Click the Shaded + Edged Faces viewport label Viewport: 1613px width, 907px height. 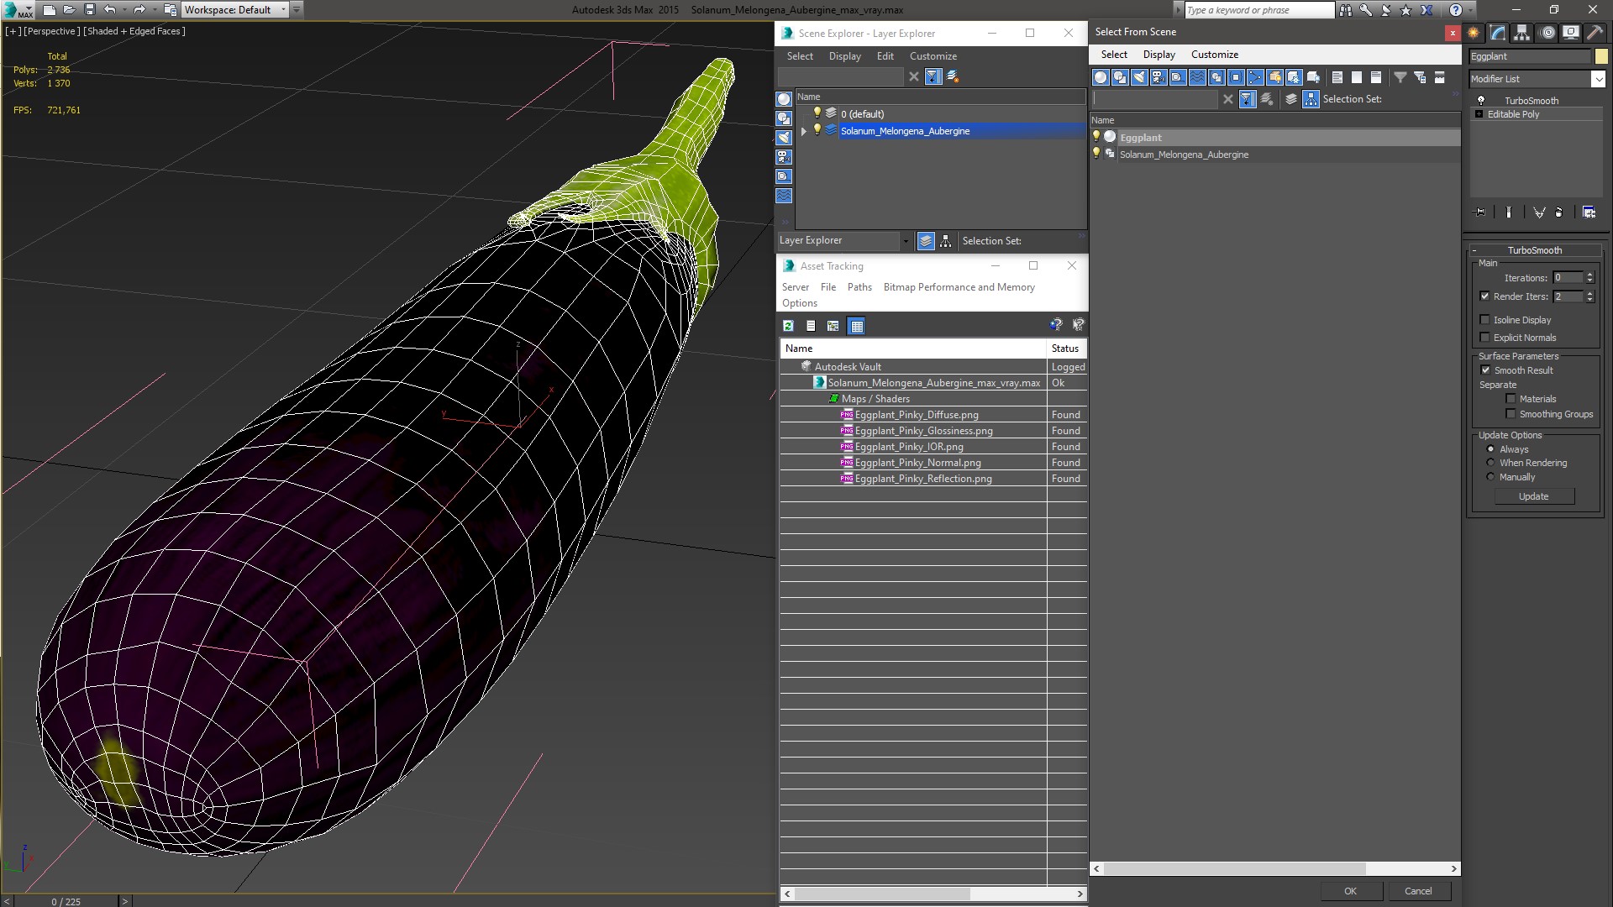coord(134,31)
